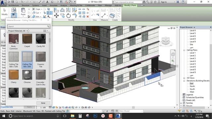
Task: Click the Photoshop icon in Windows taskbar
Action: point(95,116)
